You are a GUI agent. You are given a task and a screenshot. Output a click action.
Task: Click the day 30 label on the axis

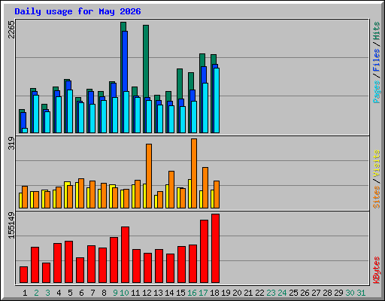click(350, 293)
